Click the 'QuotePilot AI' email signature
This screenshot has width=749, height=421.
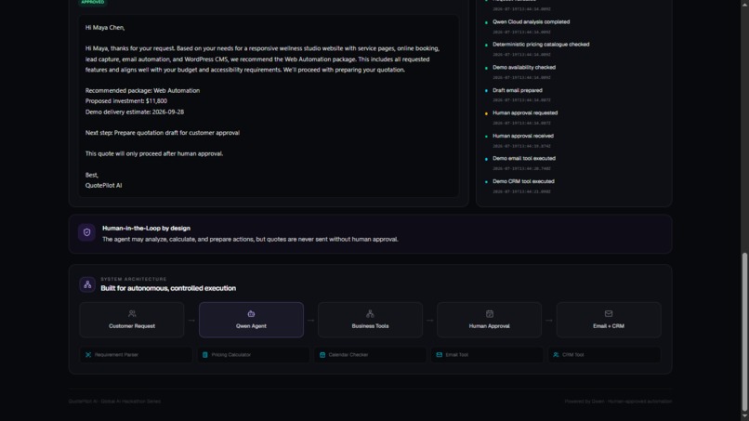[104, 186]
